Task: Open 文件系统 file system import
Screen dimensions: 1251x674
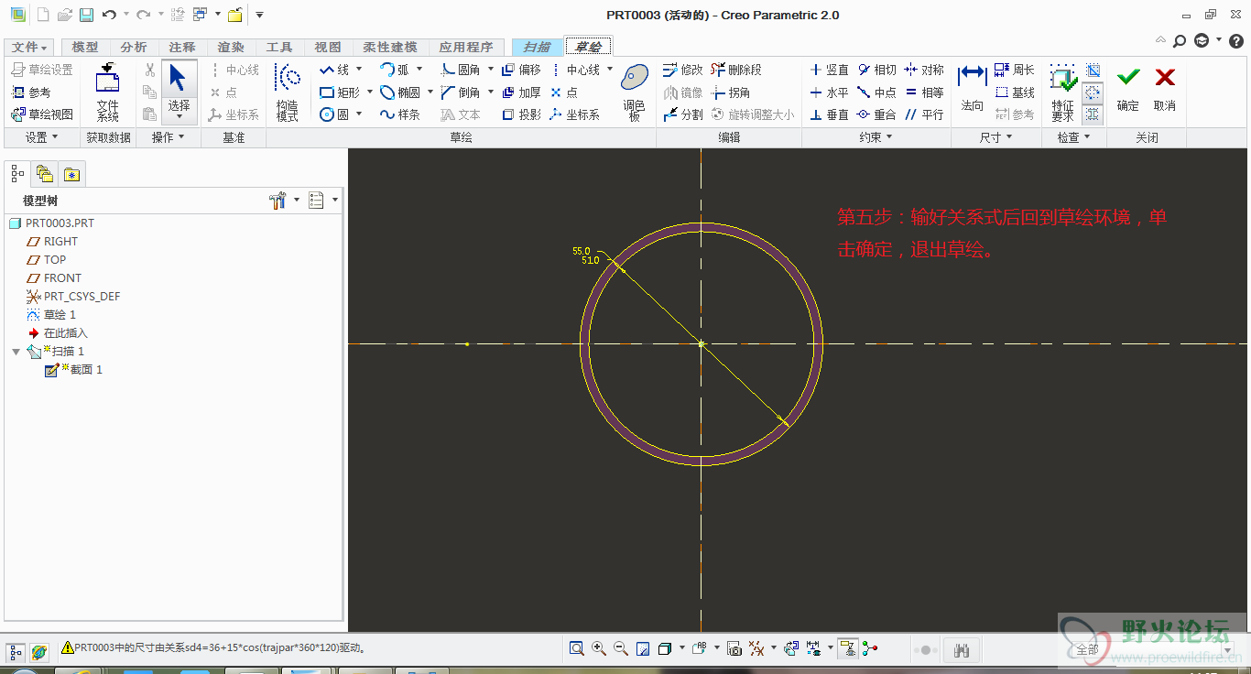Action: 108,92
